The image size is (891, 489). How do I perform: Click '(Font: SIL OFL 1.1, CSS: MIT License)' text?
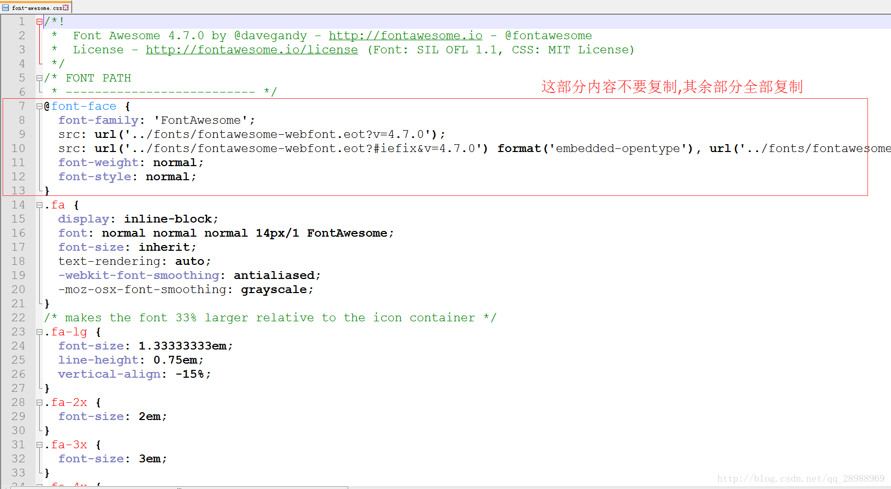pos(501,50)
